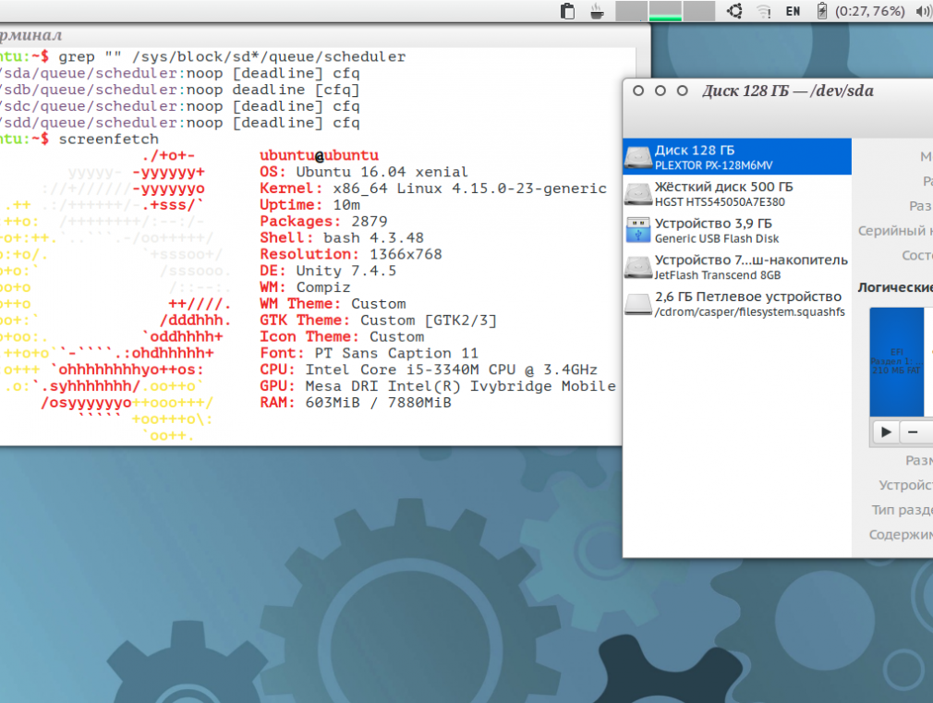Image resolution: width=933 pixels, height=703 pixels.
Task: Click the 'Uptime: 10m' line
Action: 309,205
